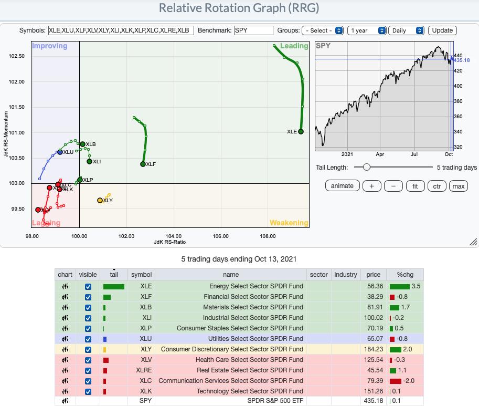Sort table by symbol column
Viewport: 479px width, 406px height.
(142, 275)
